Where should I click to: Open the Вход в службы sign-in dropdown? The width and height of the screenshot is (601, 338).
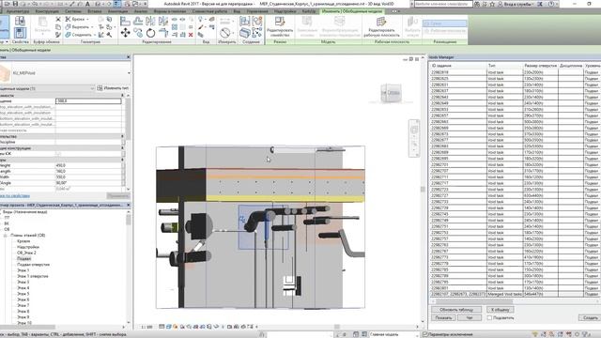pyautogui.click(x=518, y=4)
